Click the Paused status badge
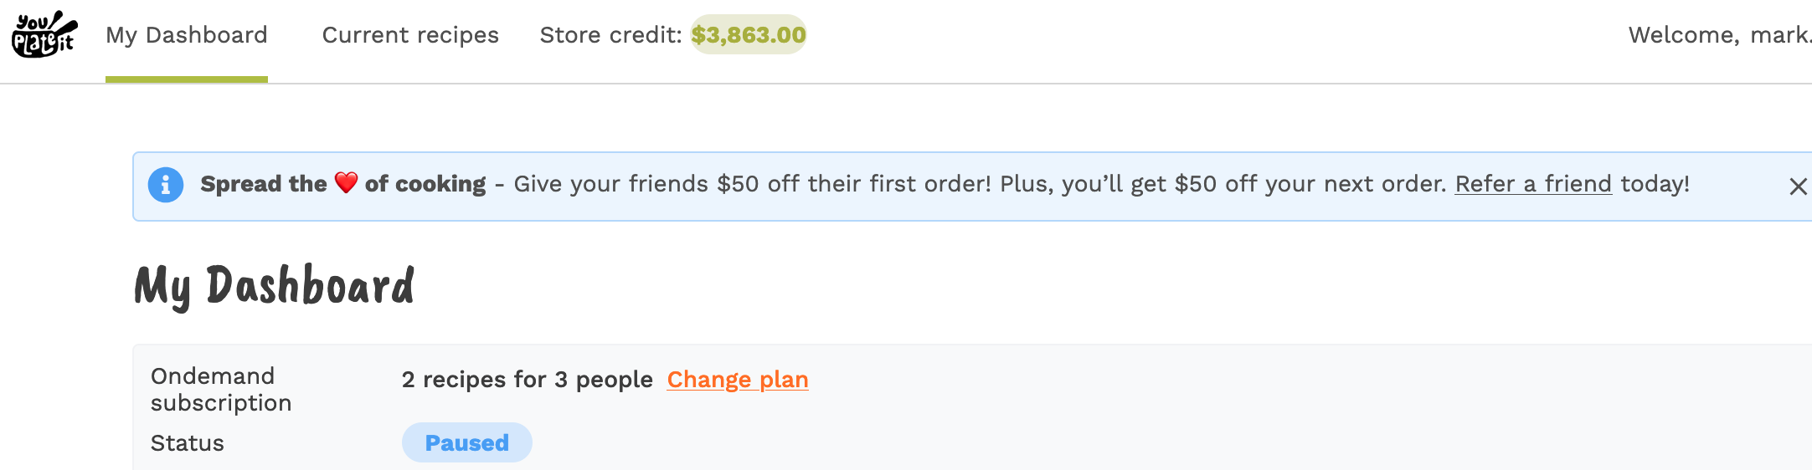 point(466,442)
